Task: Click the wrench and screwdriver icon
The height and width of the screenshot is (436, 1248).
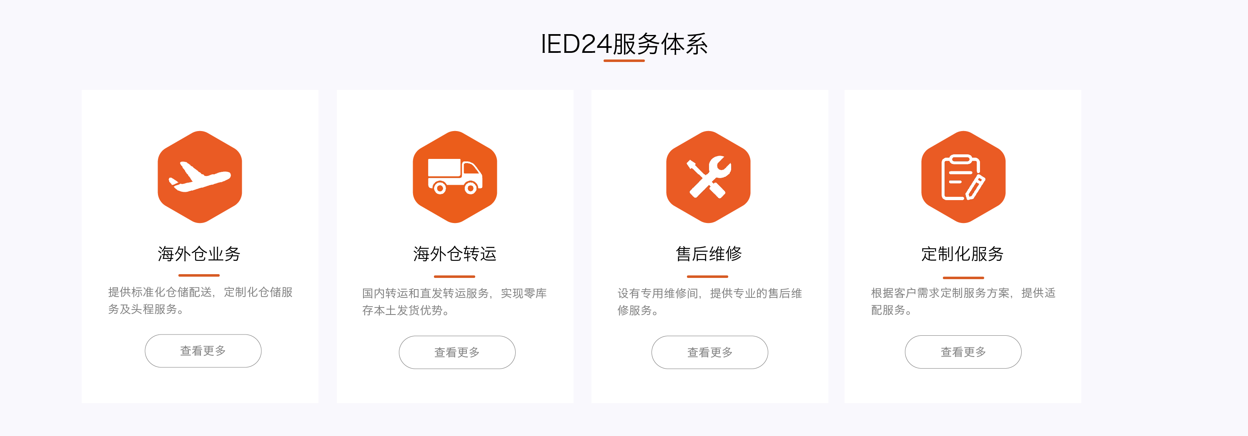Action: [x=708, y=177]
